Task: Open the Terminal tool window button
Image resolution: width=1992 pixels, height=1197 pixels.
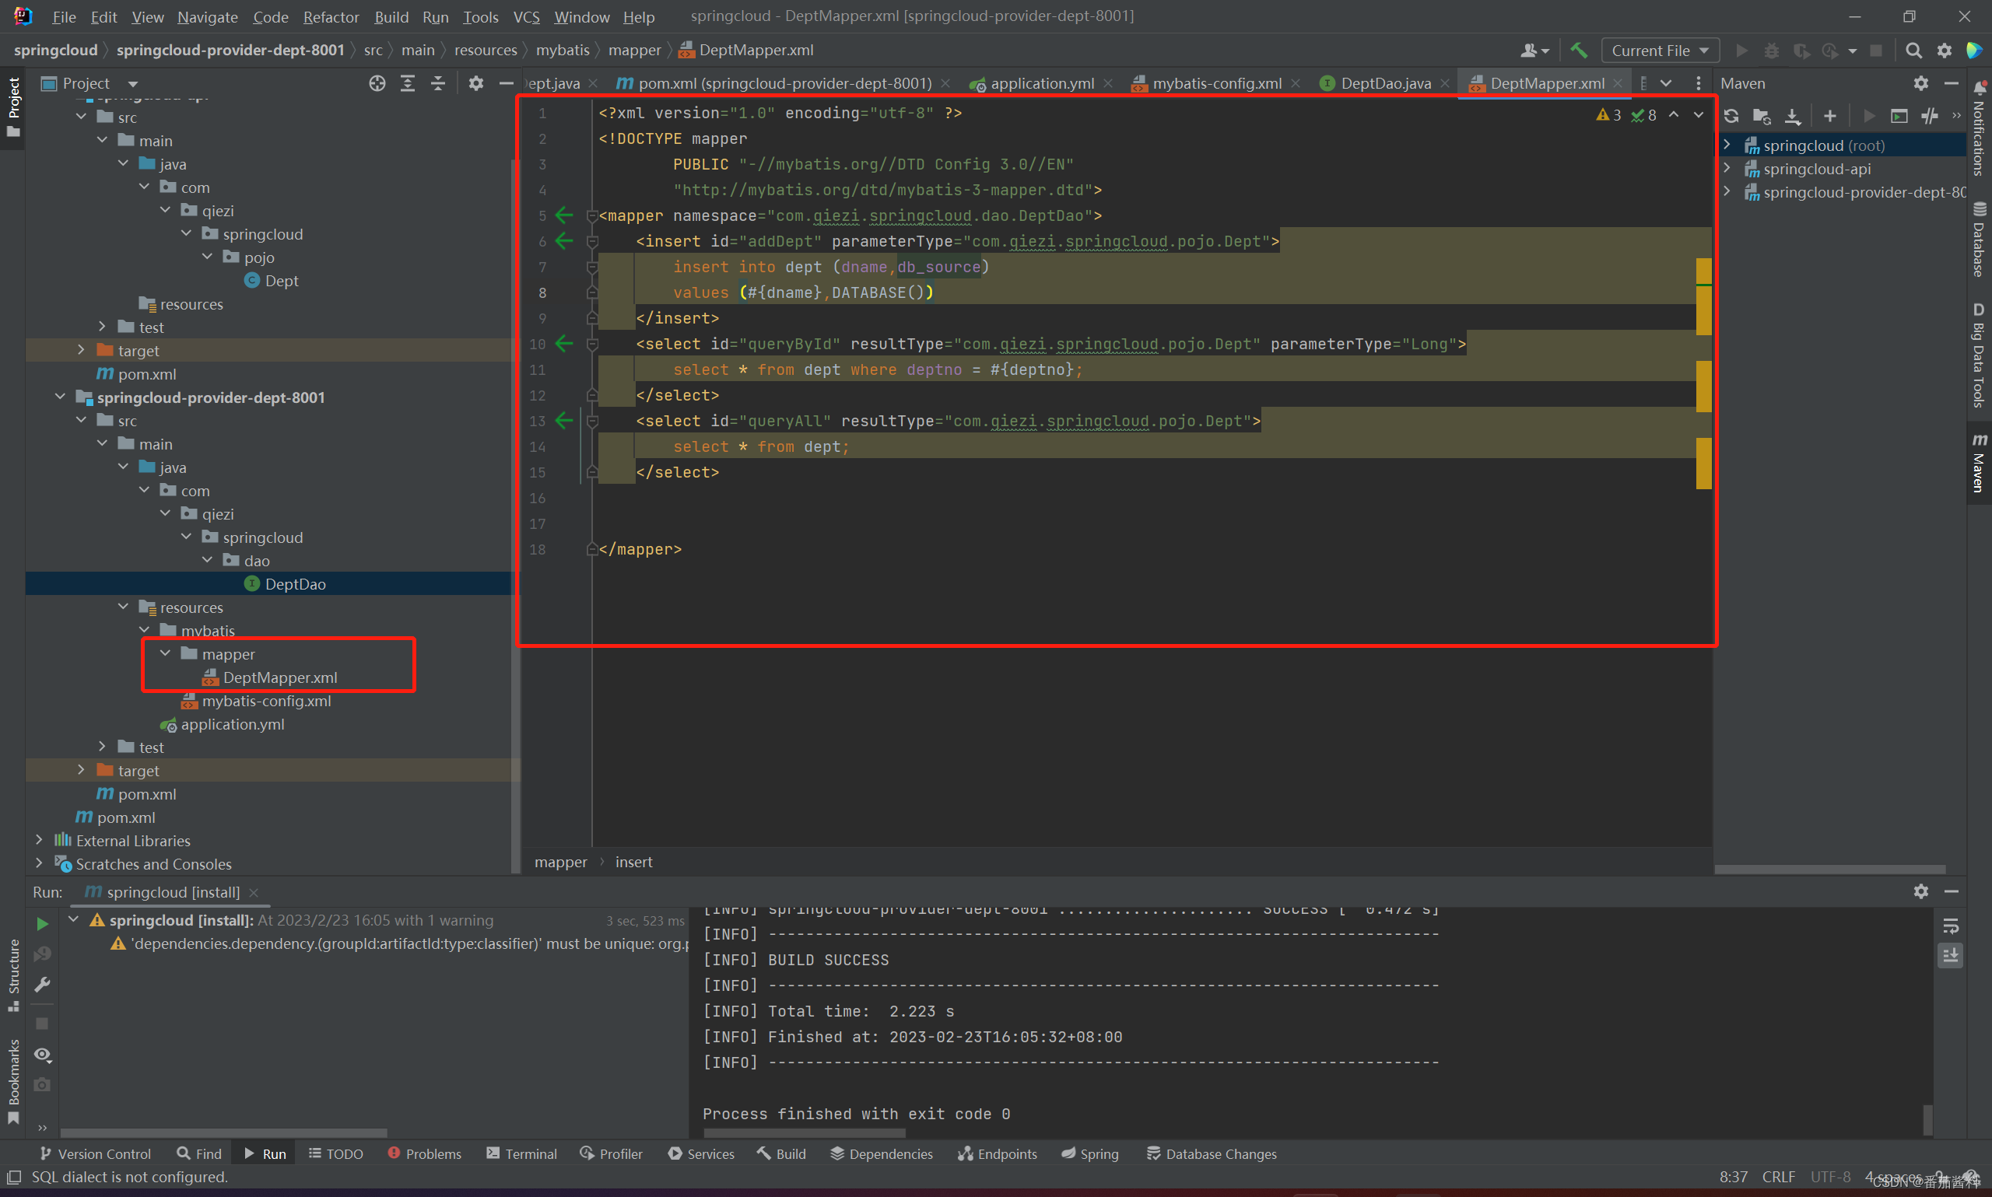Action: point(521,1153)
